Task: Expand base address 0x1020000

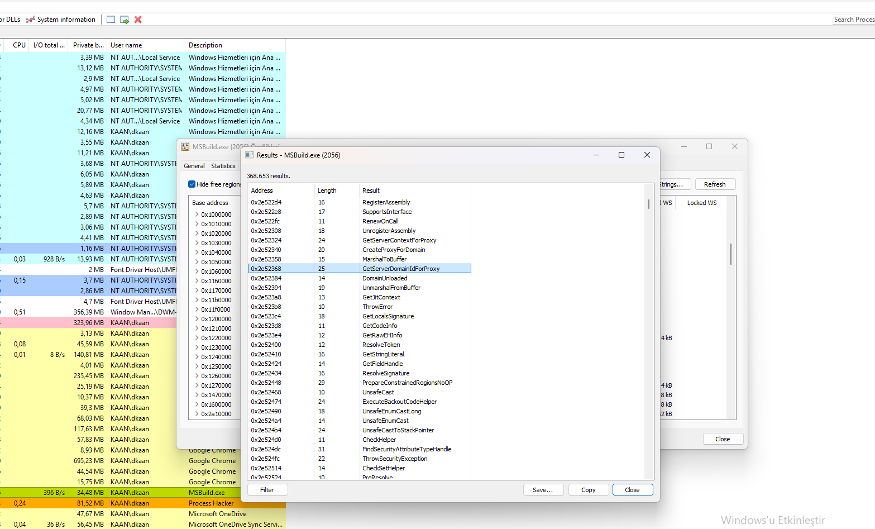Action: (197, 233)
